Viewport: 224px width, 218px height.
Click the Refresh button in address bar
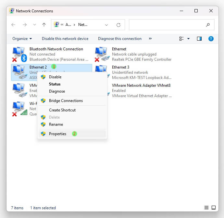[x=118, y=25]
